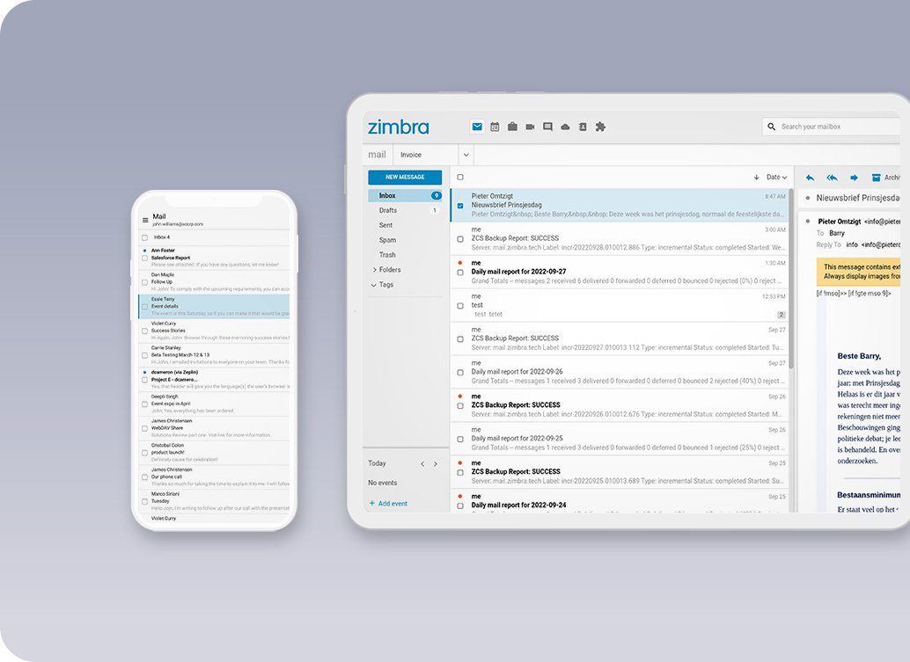
Task: Click the flag dot beside Nieuwsbrief Prinsjesdag title
Action: [x=807, y=199]
